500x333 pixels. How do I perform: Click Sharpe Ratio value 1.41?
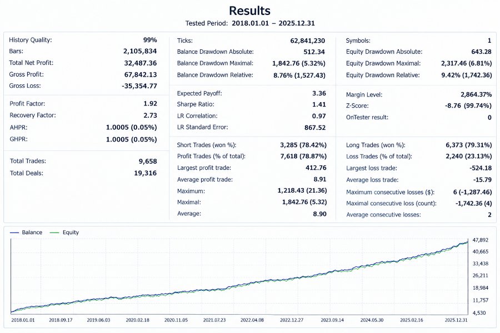319,104
